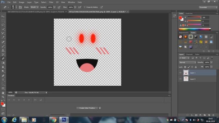Select the Hand tool
The image size is (219, 123).
click(x=3, y=93)
